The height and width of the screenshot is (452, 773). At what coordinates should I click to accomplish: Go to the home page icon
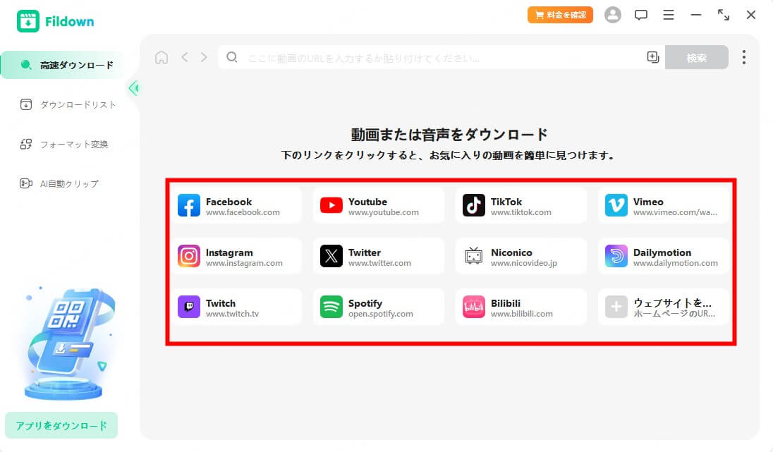162,58
